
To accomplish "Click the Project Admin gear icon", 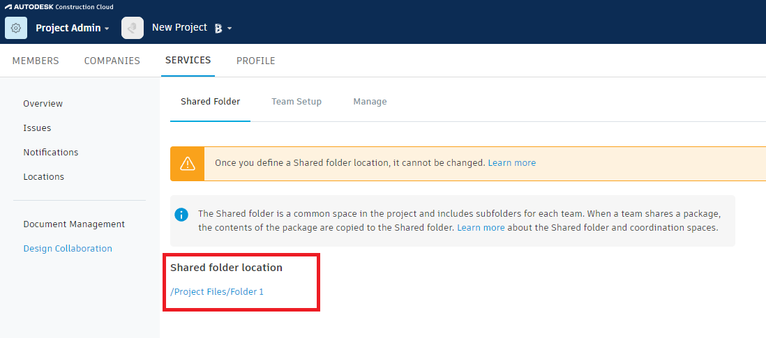I will tap(15, 28).
